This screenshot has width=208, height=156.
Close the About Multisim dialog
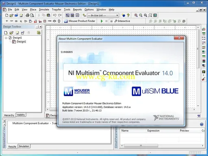pos(179,38)
